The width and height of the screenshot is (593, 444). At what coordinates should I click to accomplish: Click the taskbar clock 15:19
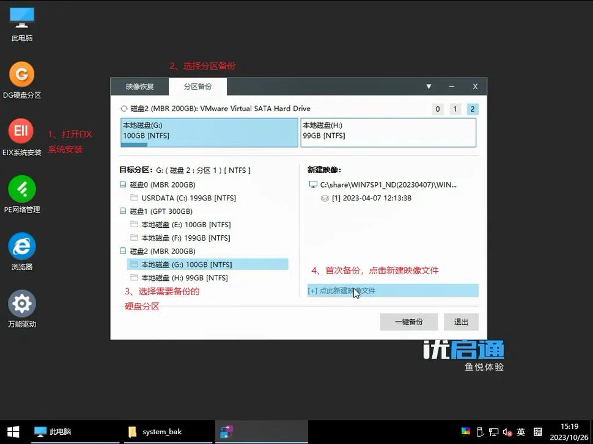tap(569, 432)
